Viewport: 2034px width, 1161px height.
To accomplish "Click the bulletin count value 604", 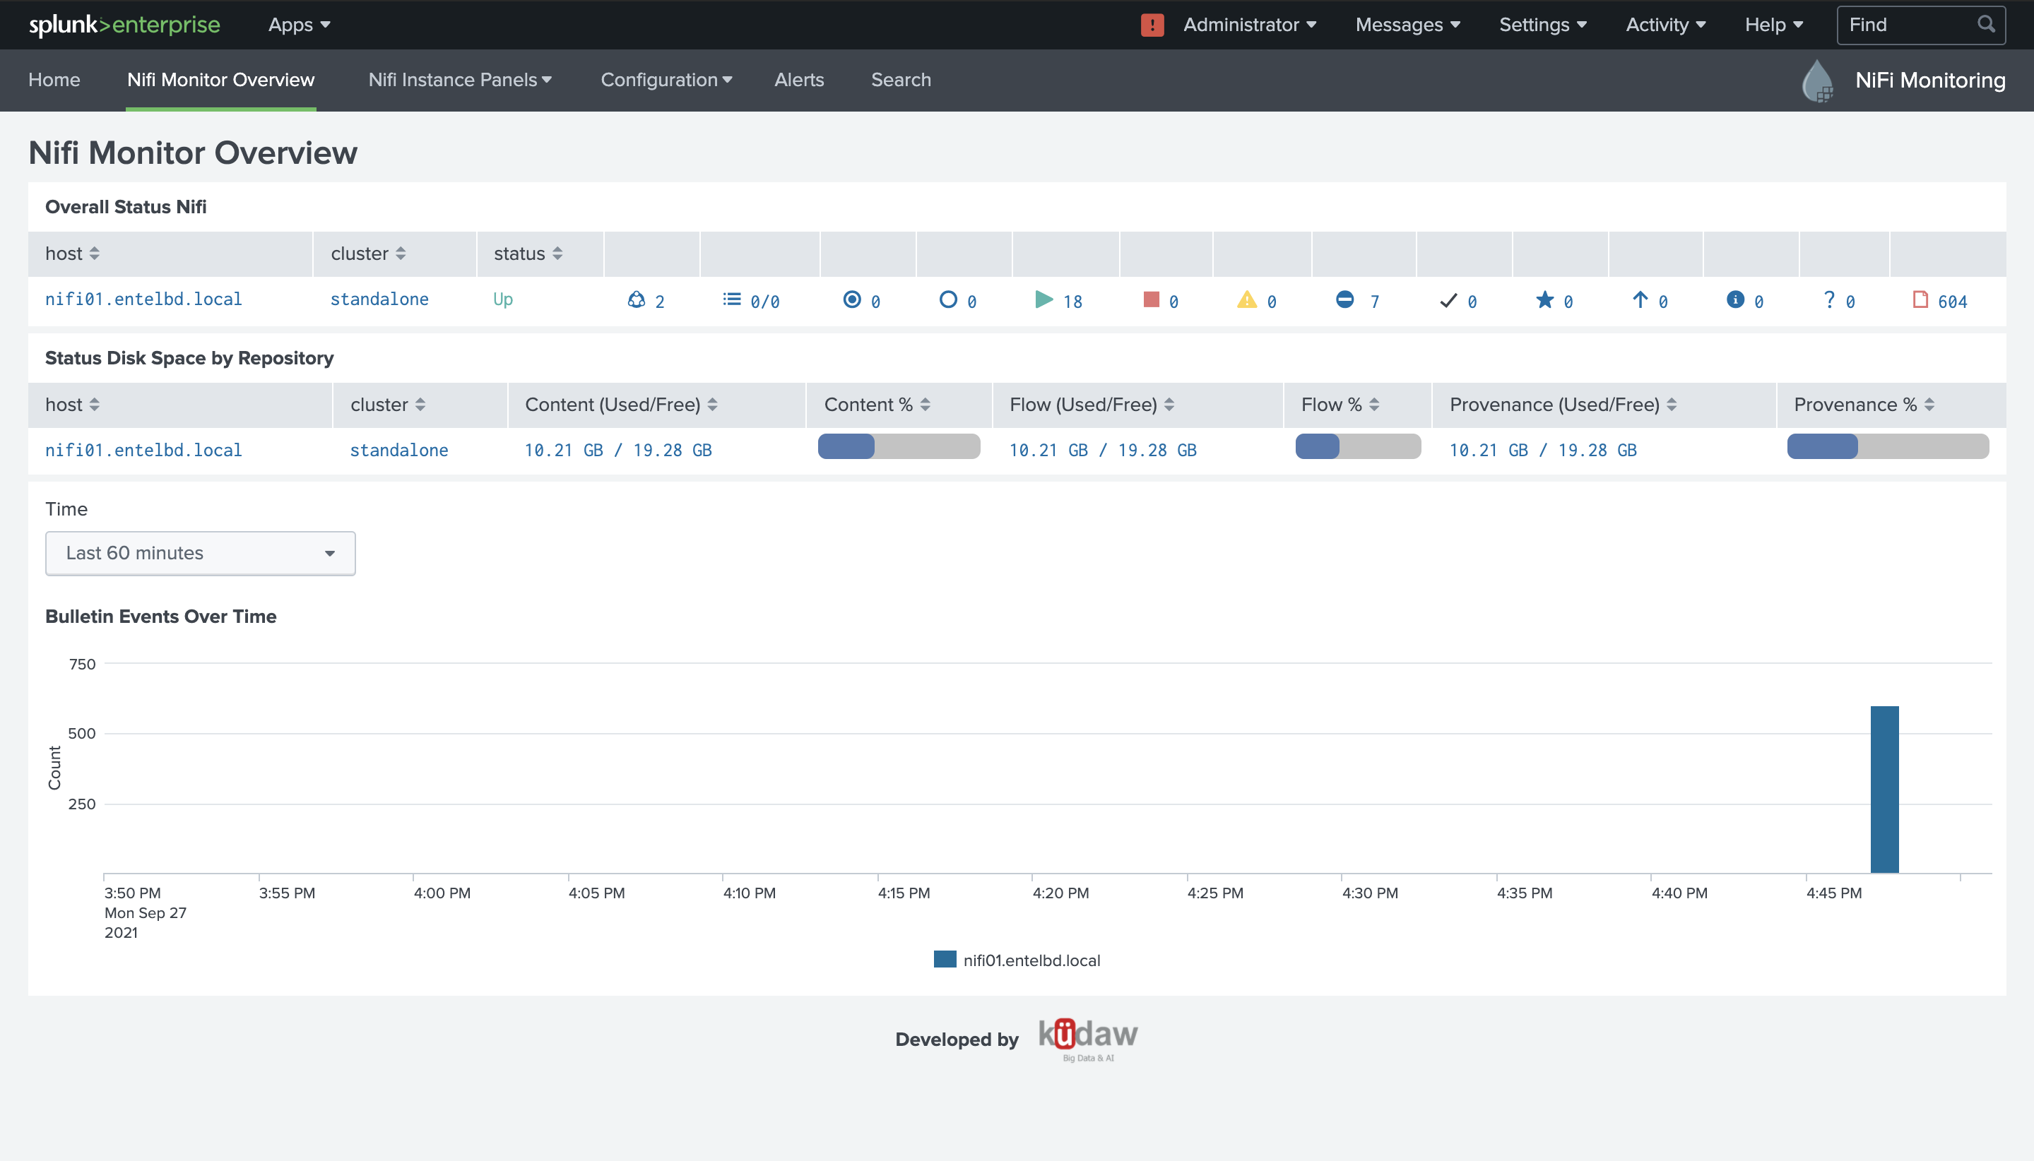I will point(1953,302).
